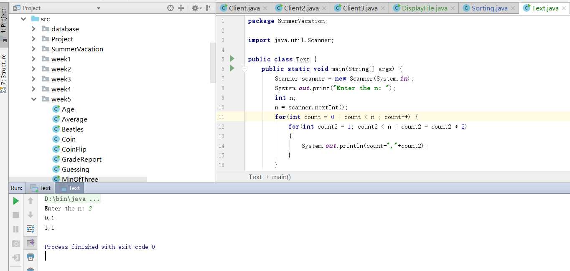The width and height of the screenshot is (570, 271).
Task: Click the Dump Threads camera icon
Action: tap(16, 243)
